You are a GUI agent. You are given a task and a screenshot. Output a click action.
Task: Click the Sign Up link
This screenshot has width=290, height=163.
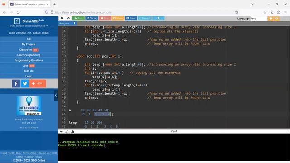[x=29, y=71]
